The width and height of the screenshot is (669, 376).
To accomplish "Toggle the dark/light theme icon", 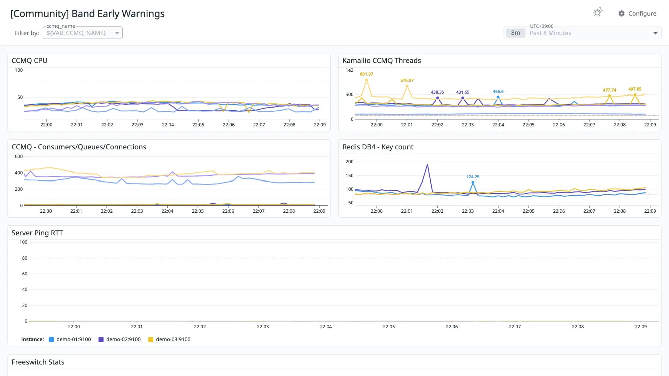I will pos(598,13).
